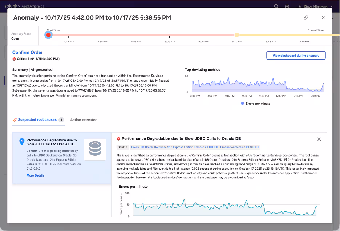Open the Oracle DB database link next to Rank 1
340x231 pixels.
click(x=195, y=147)
